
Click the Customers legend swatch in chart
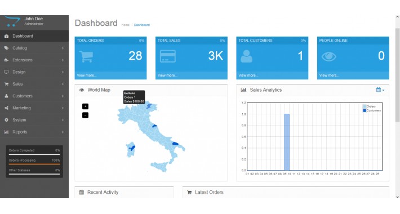(365, 110)
